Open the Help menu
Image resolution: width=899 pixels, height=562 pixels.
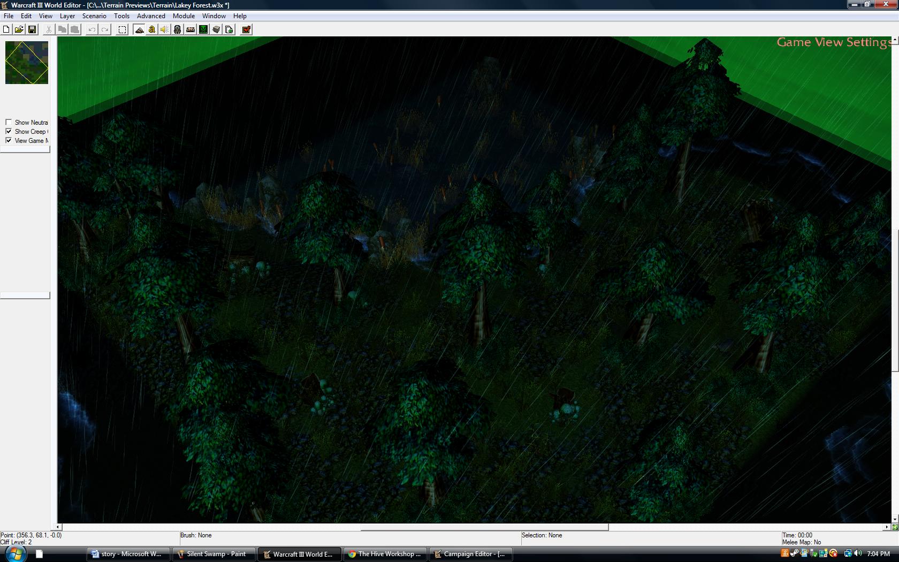point(240,16)
